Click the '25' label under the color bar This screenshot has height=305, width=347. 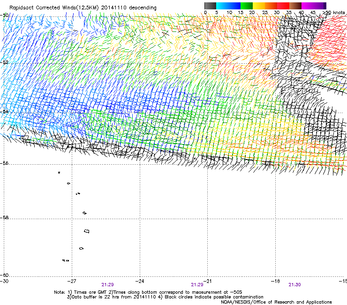tap(265, 13)
